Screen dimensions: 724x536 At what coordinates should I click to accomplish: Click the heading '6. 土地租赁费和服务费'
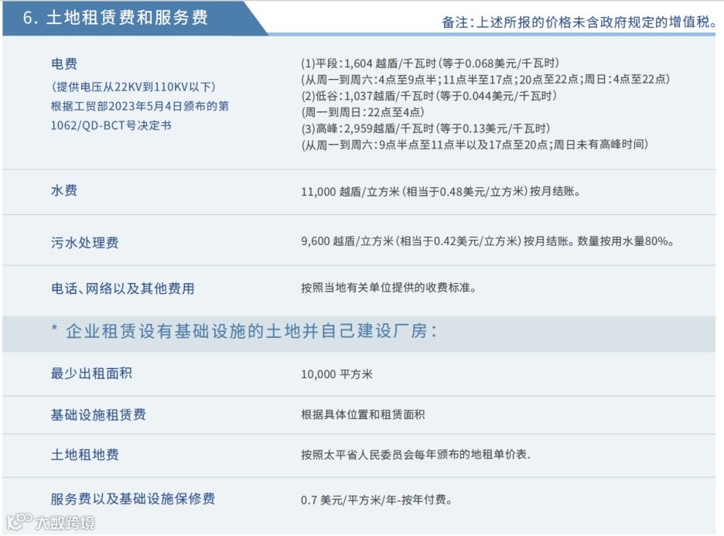115,18
